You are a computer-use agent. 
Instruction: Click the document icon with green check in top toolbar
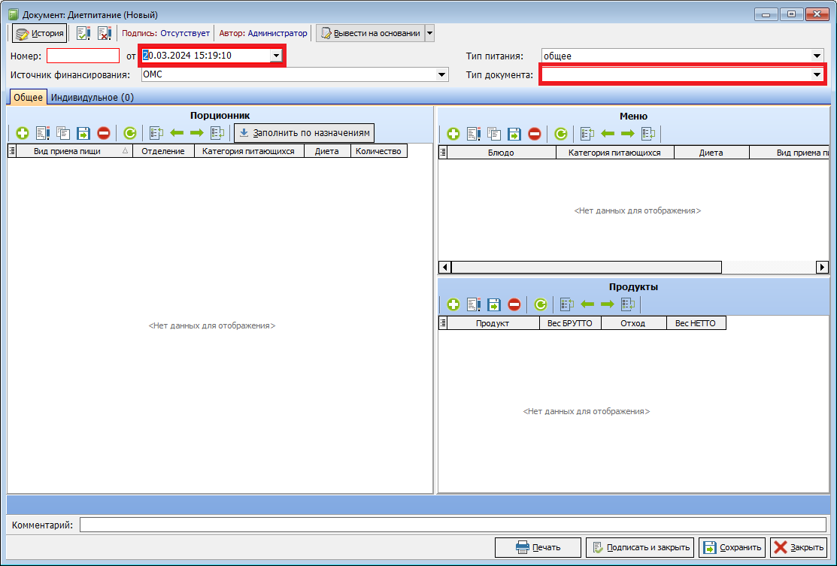[x=83, y=33]
